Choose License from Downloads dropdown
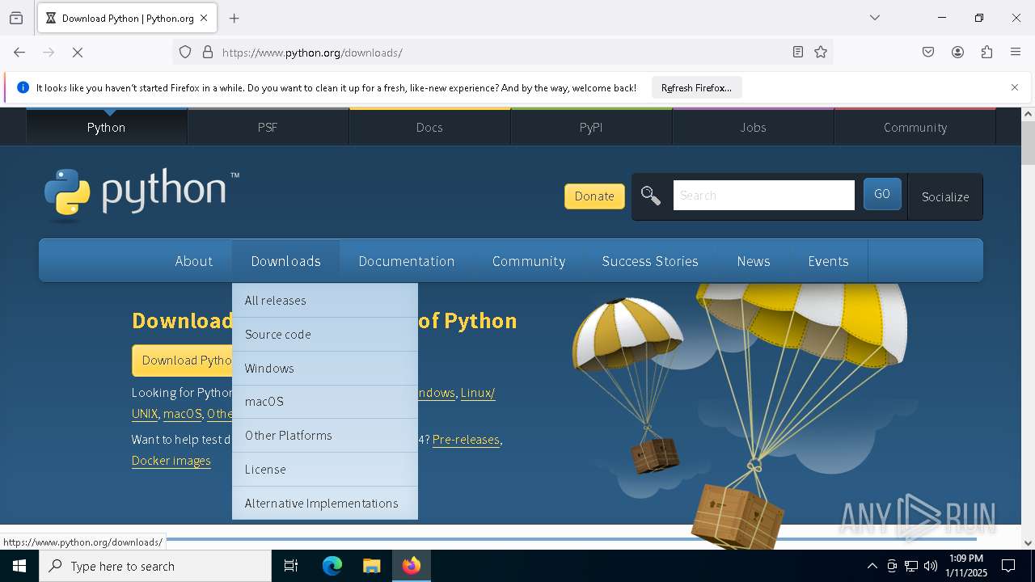The image size is (1035, 582). [325, 470]
